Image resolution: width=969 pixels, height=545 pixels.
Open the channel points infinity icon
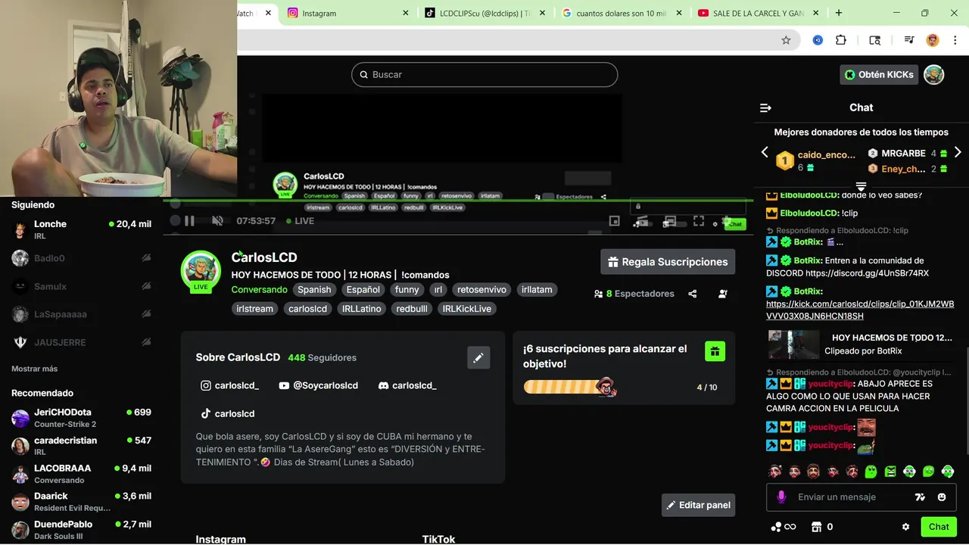click(x=784, y=527)
